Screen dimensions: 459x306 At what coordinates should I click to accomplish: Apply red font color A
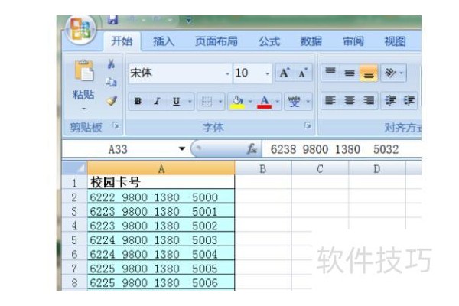click(265, 102)
